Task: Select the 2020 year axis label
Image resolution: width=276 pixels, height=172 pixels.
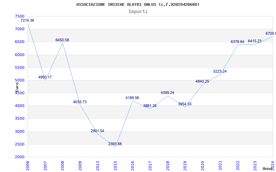Action: coord(203,165)
